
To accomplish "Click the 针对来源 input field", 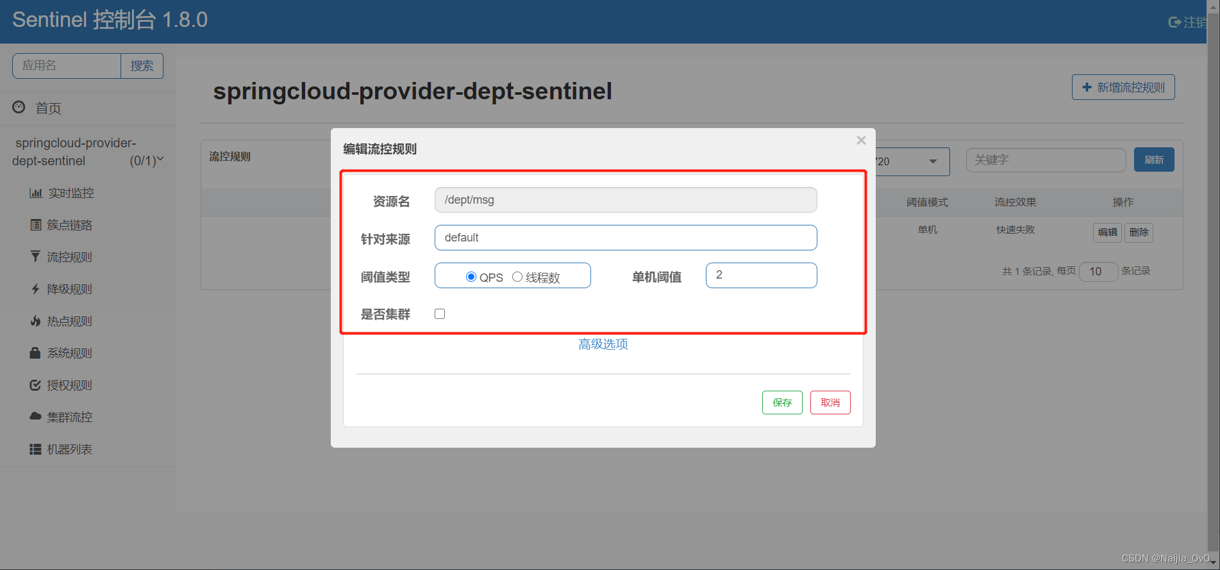I will tap(626, 238).
